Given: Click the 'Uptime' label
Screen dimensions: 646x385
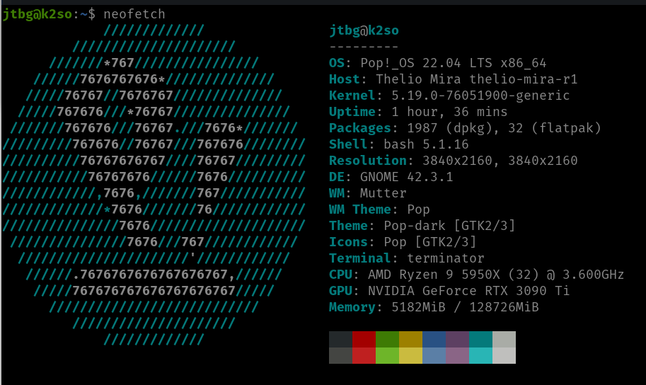Looking at the screenshot, I should (x=352, y=112).
